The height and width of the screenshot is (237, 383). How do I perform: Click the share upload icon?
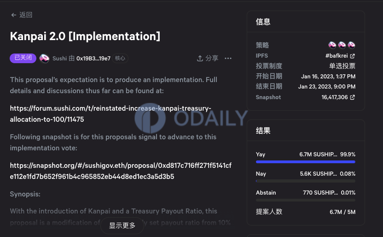pyautogui.click(x=200, y=58)
